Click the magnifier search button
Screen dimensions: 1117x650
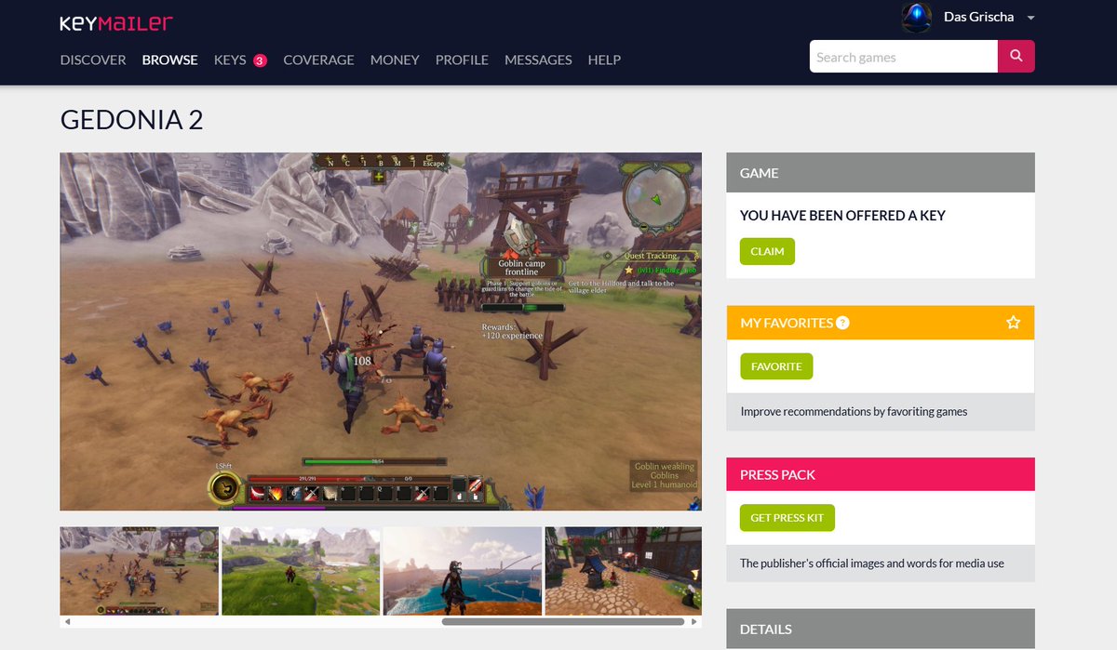pos(1016,57)
